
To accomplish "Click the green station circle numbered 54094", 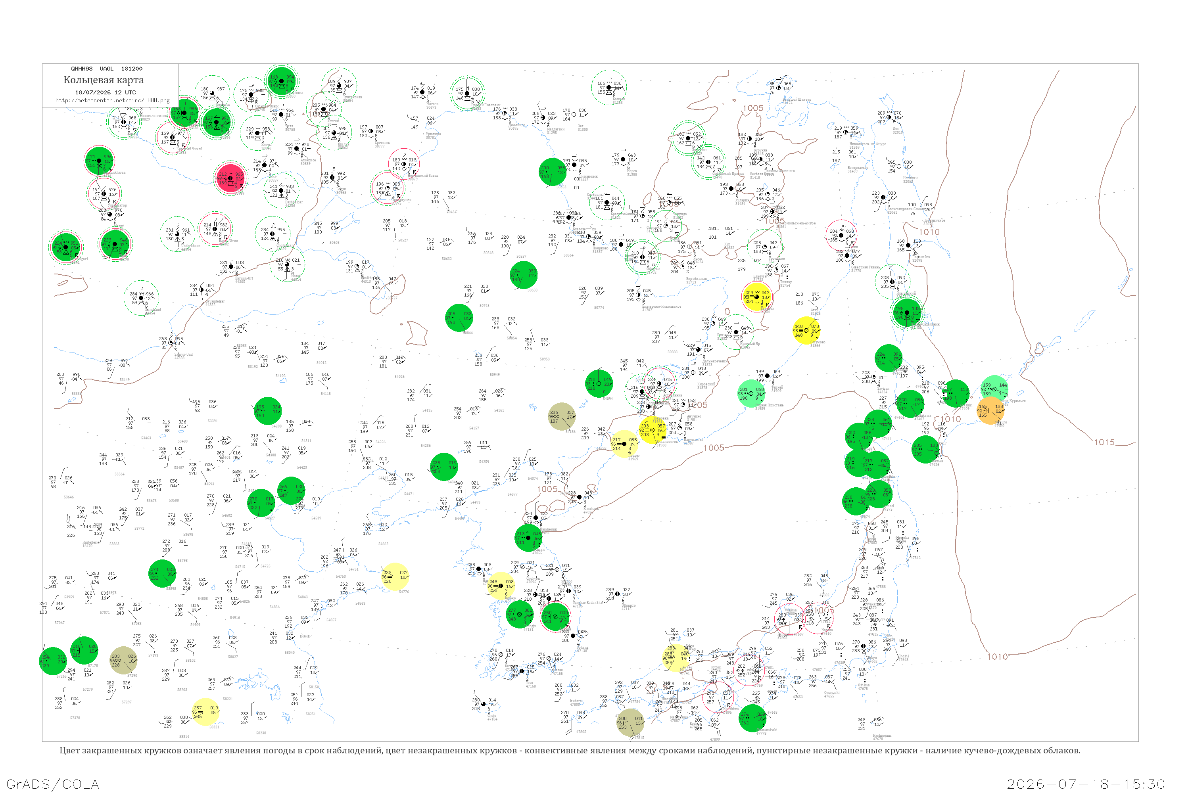I will click(599, 384).
